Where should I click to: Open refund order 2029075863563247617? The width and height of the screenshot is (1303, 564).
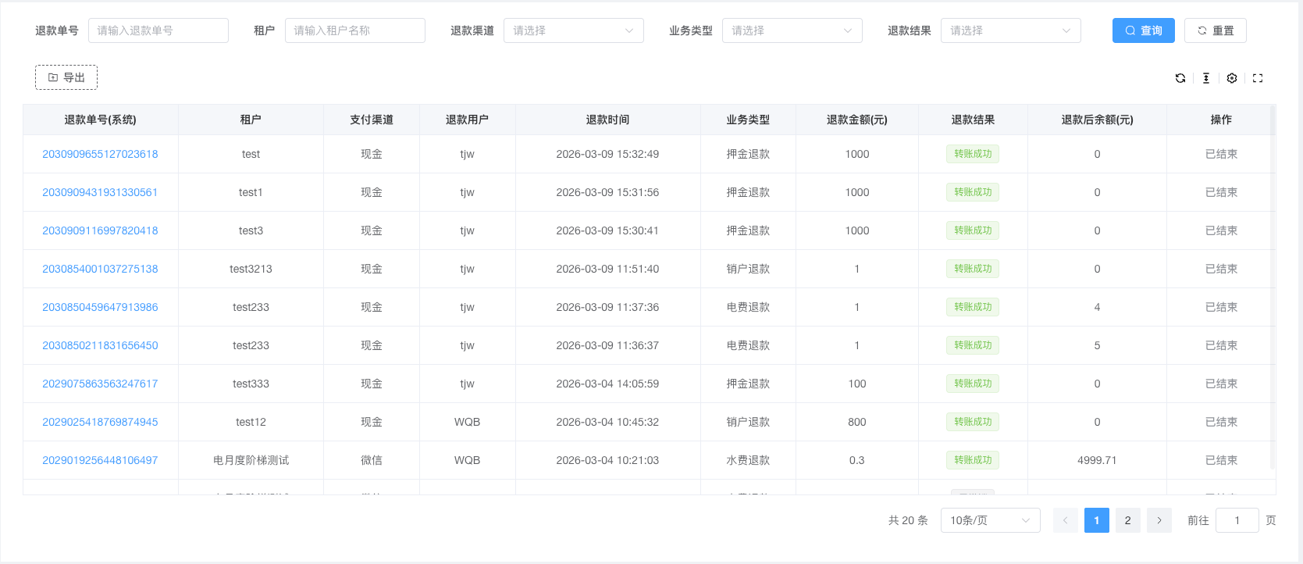(x=100, y=384)
